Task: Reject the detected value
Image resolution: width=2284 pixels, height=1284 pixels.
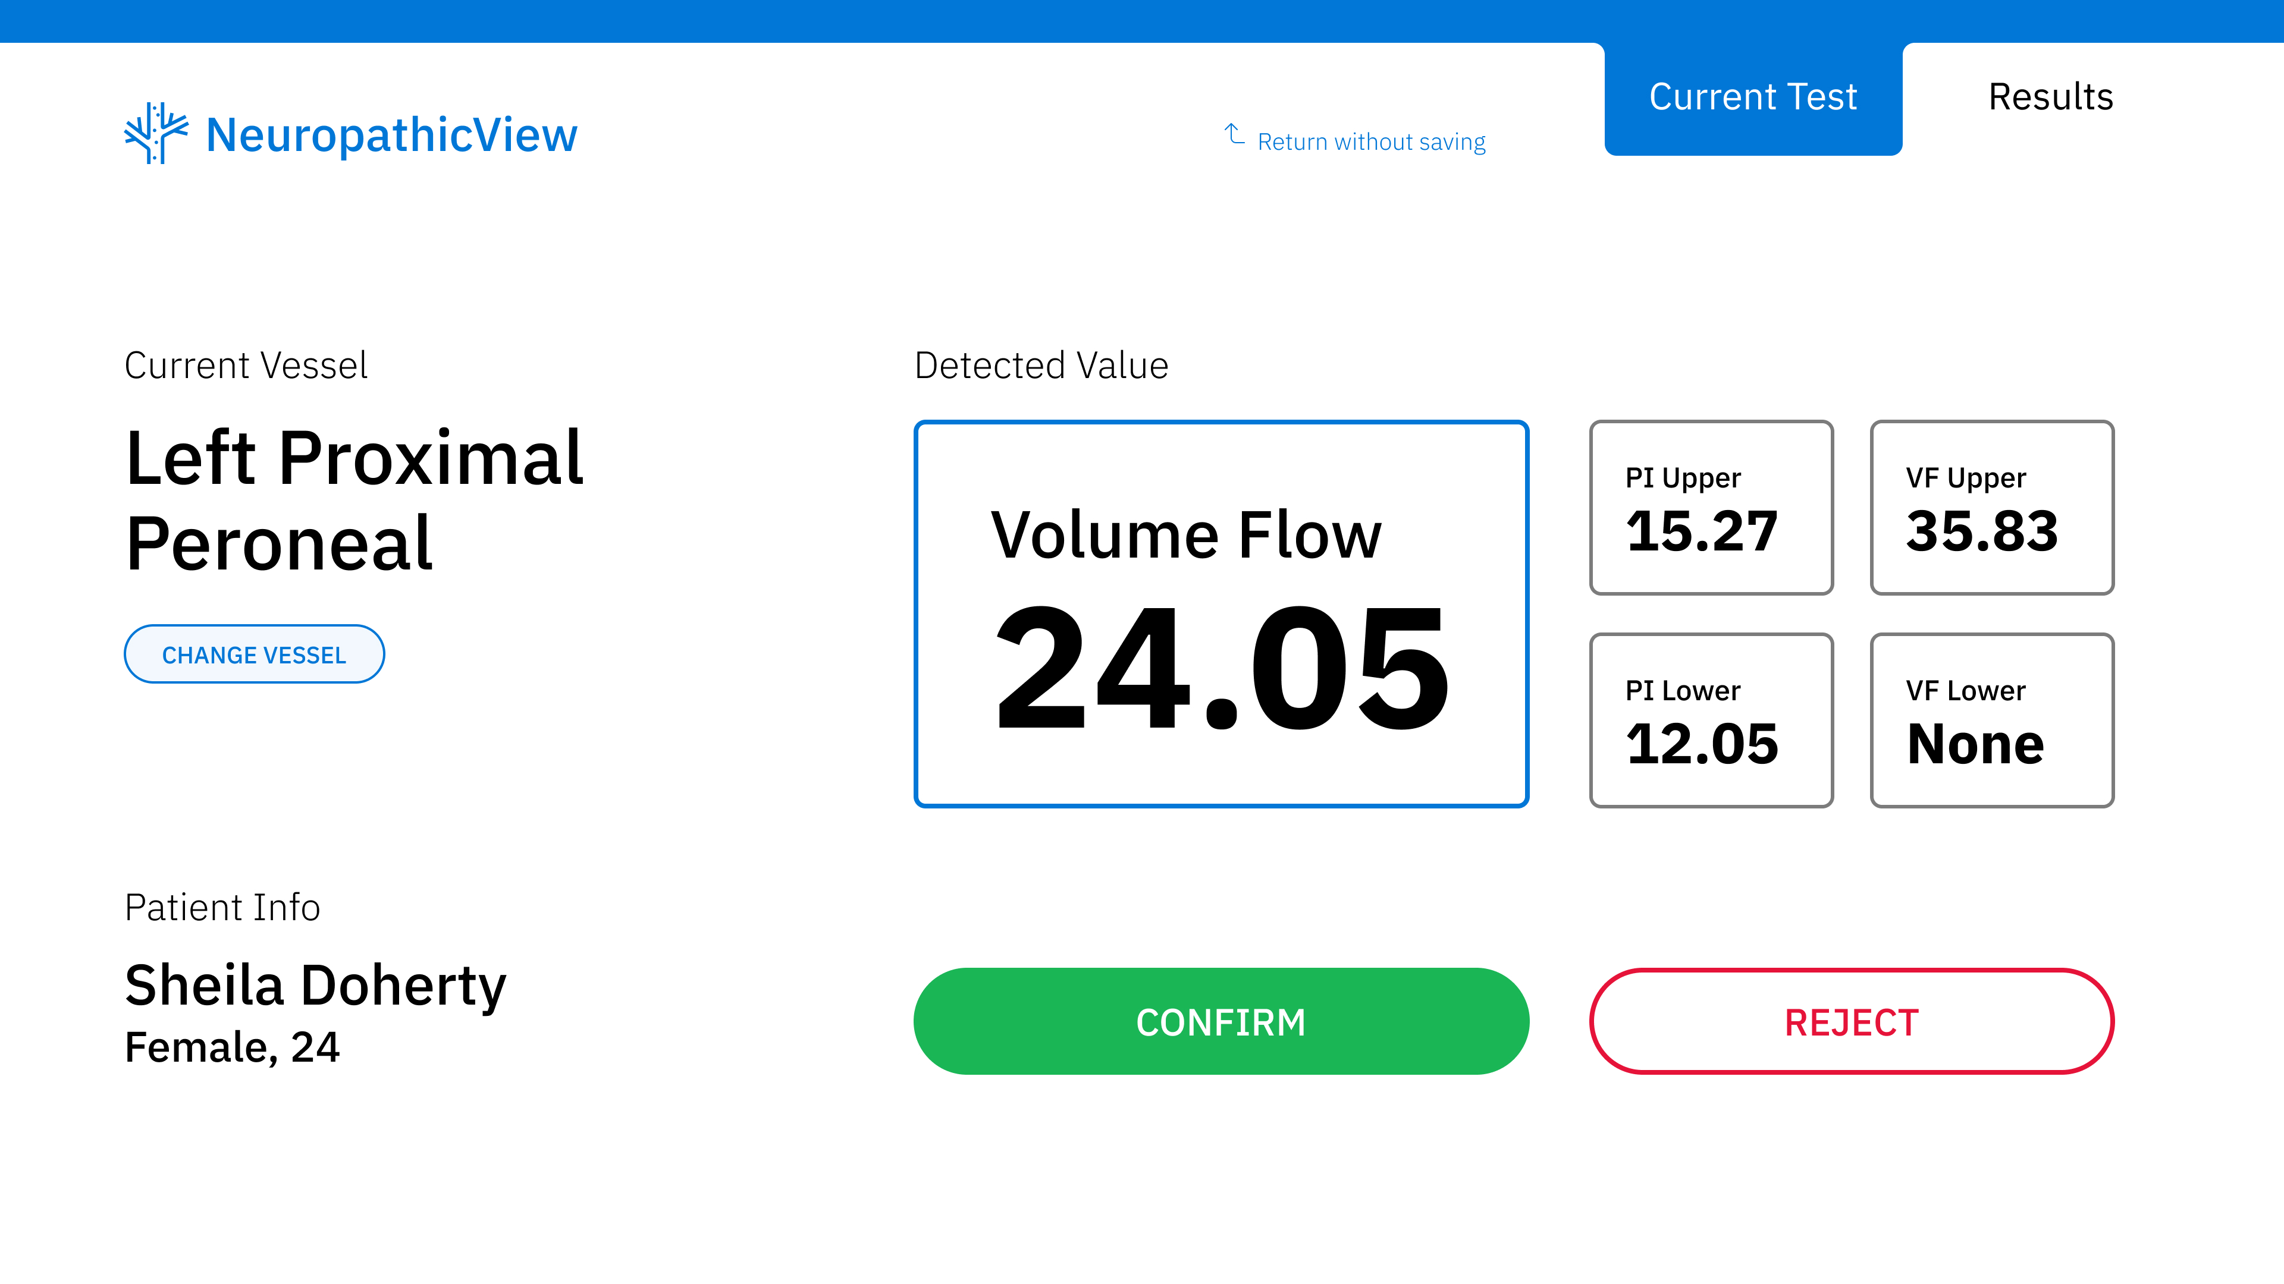Action: 1852,1022
